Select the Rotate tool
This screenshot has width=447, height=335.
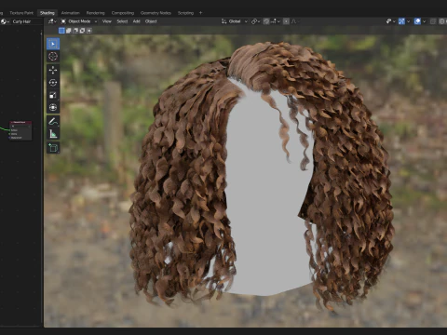point(53,83)
